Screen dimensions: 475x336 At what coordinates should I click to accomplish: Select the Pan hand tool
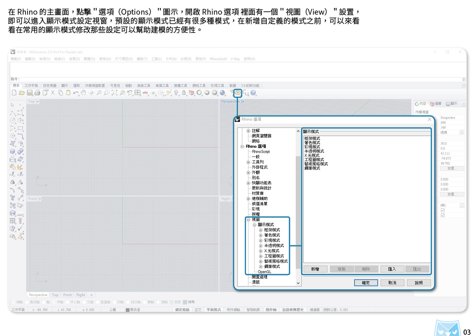pyautogui.click(x=83, y=93)
